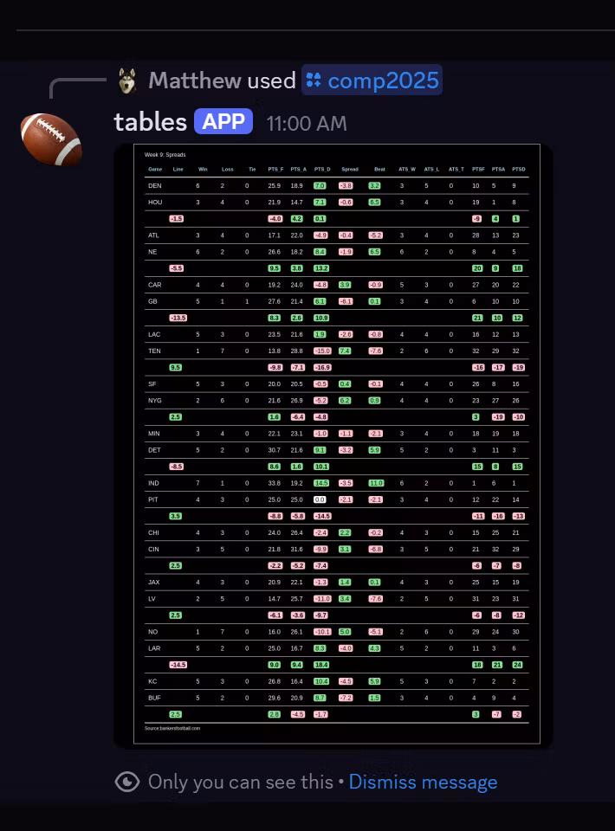
Task: Click the APP badge next to tables
Action: point(223,121)
